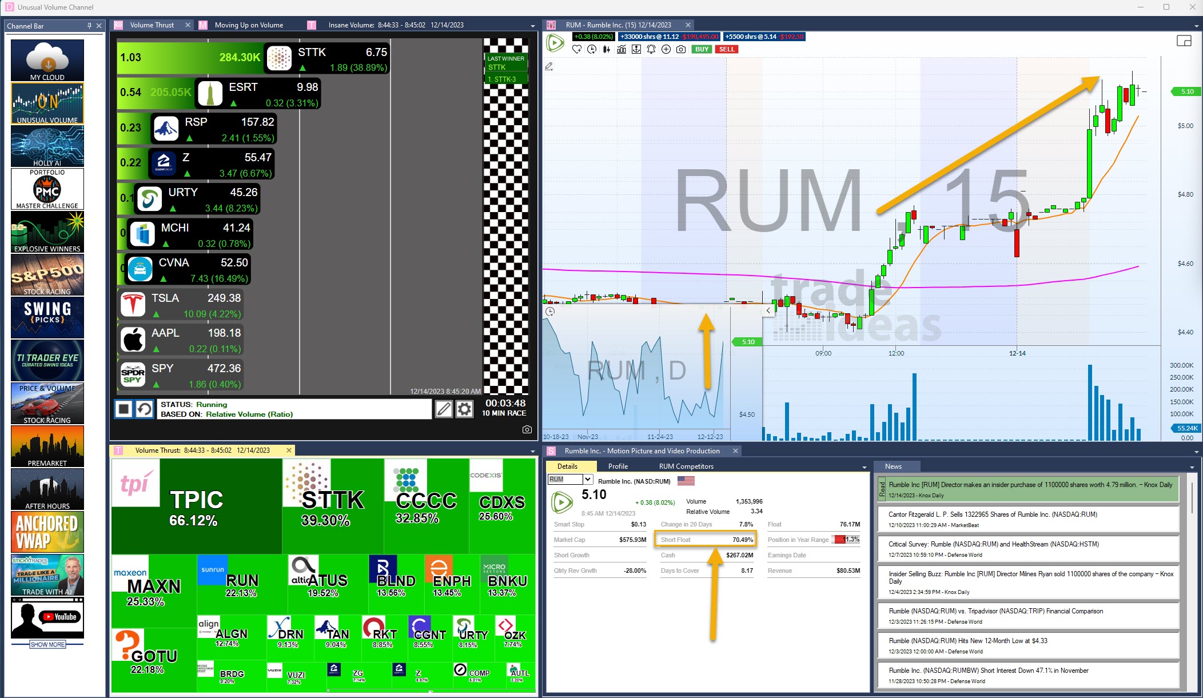Click the mini chart clock icon
Image resolution: width=1203 pixels, height=698 pixels.
(550, 312)
